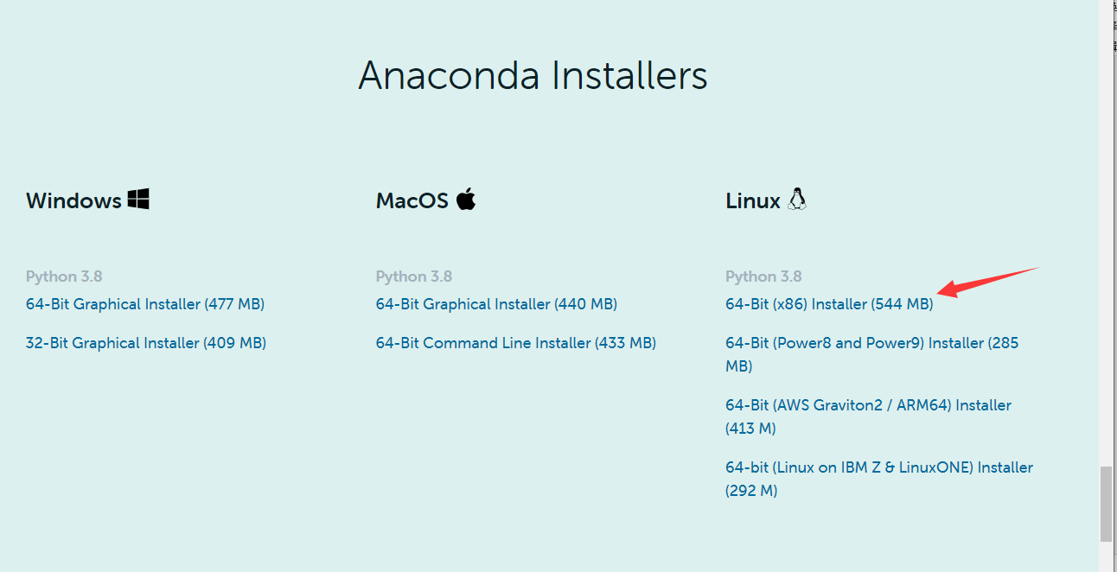Image resolution: width=1117 pixels, height=572 pixels.
Task: Click the Apple logo icon
Action: tap(466, 199)
